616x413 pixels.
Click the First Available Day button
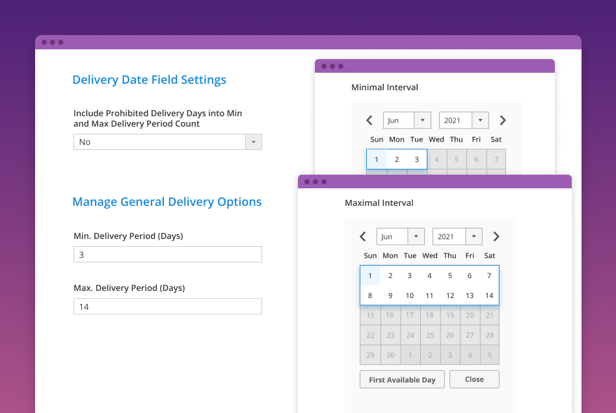coord(402,379)
